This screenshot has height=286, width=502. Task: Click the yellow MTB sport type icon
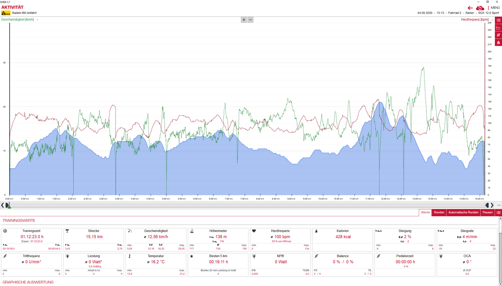coord(6,13)
